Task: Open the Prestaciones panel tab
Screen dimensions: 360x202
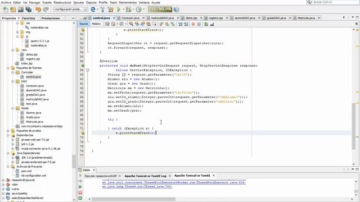Action: click(x=51, y=18)
